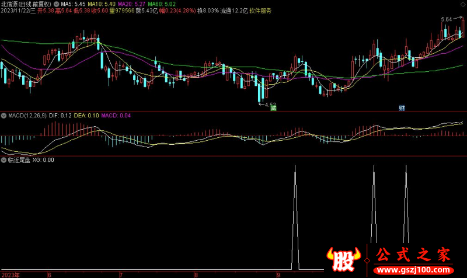Click the 4.52 low price annotation on chart
Viewport: 467px width, 278px height.
[270, 105]
